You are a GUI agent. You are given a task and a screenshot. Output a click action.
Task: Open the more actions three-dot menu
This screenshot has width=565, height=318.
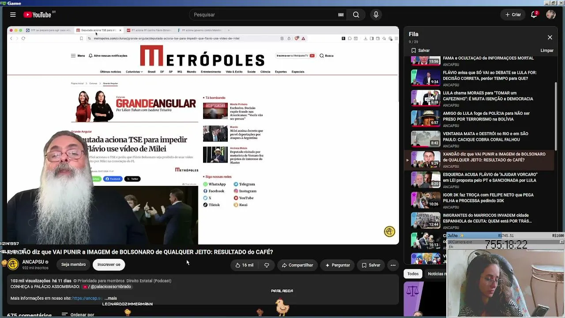tap(393, 265)
